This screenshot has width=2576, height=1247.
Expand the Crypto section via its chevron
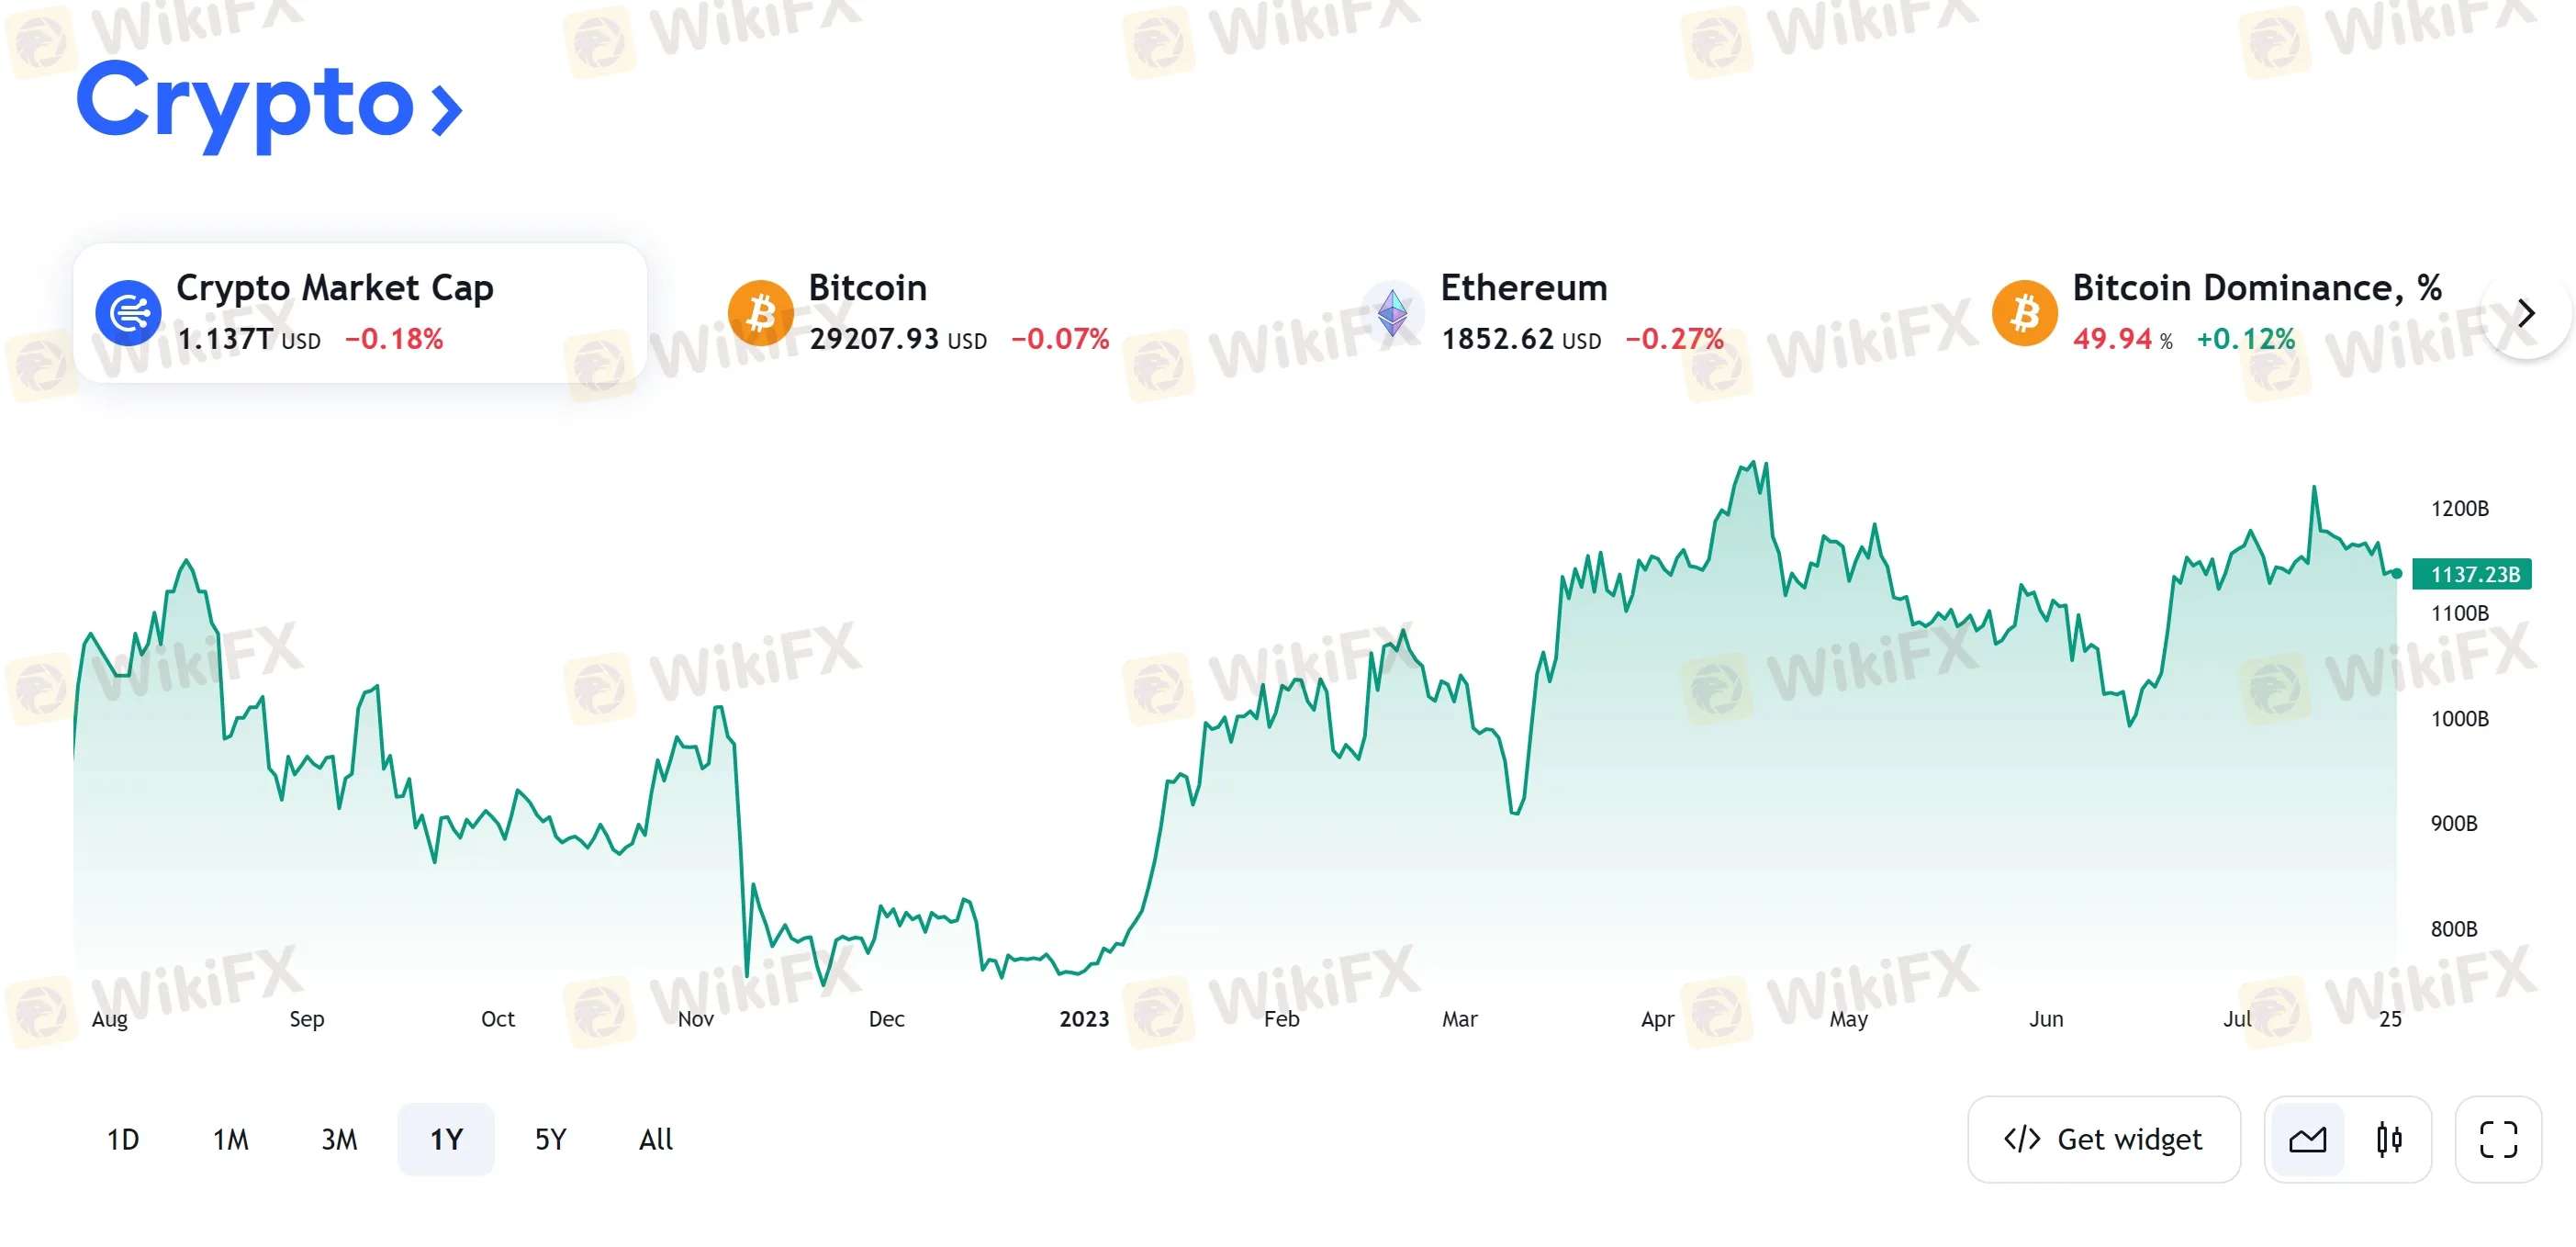446,109
